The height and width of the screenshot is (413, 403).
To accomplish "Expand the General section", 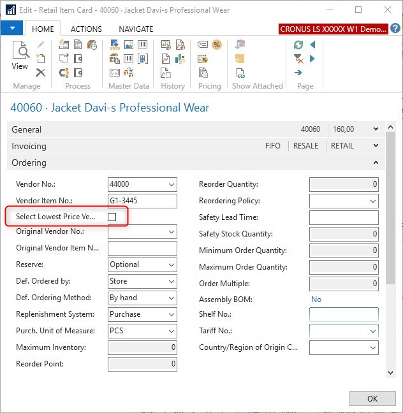I will click(376, 129).
